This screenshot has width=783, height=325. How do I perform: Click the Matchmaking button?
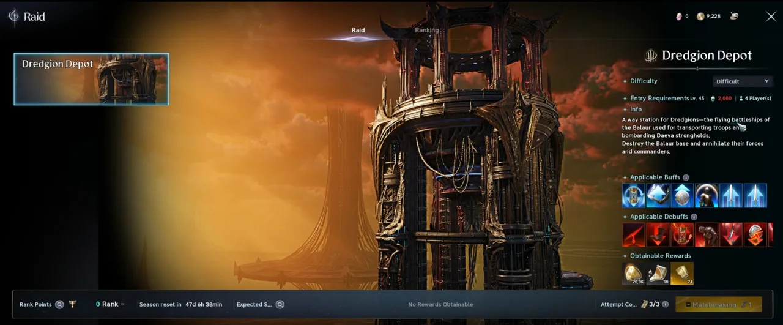[x=719, y=304]
